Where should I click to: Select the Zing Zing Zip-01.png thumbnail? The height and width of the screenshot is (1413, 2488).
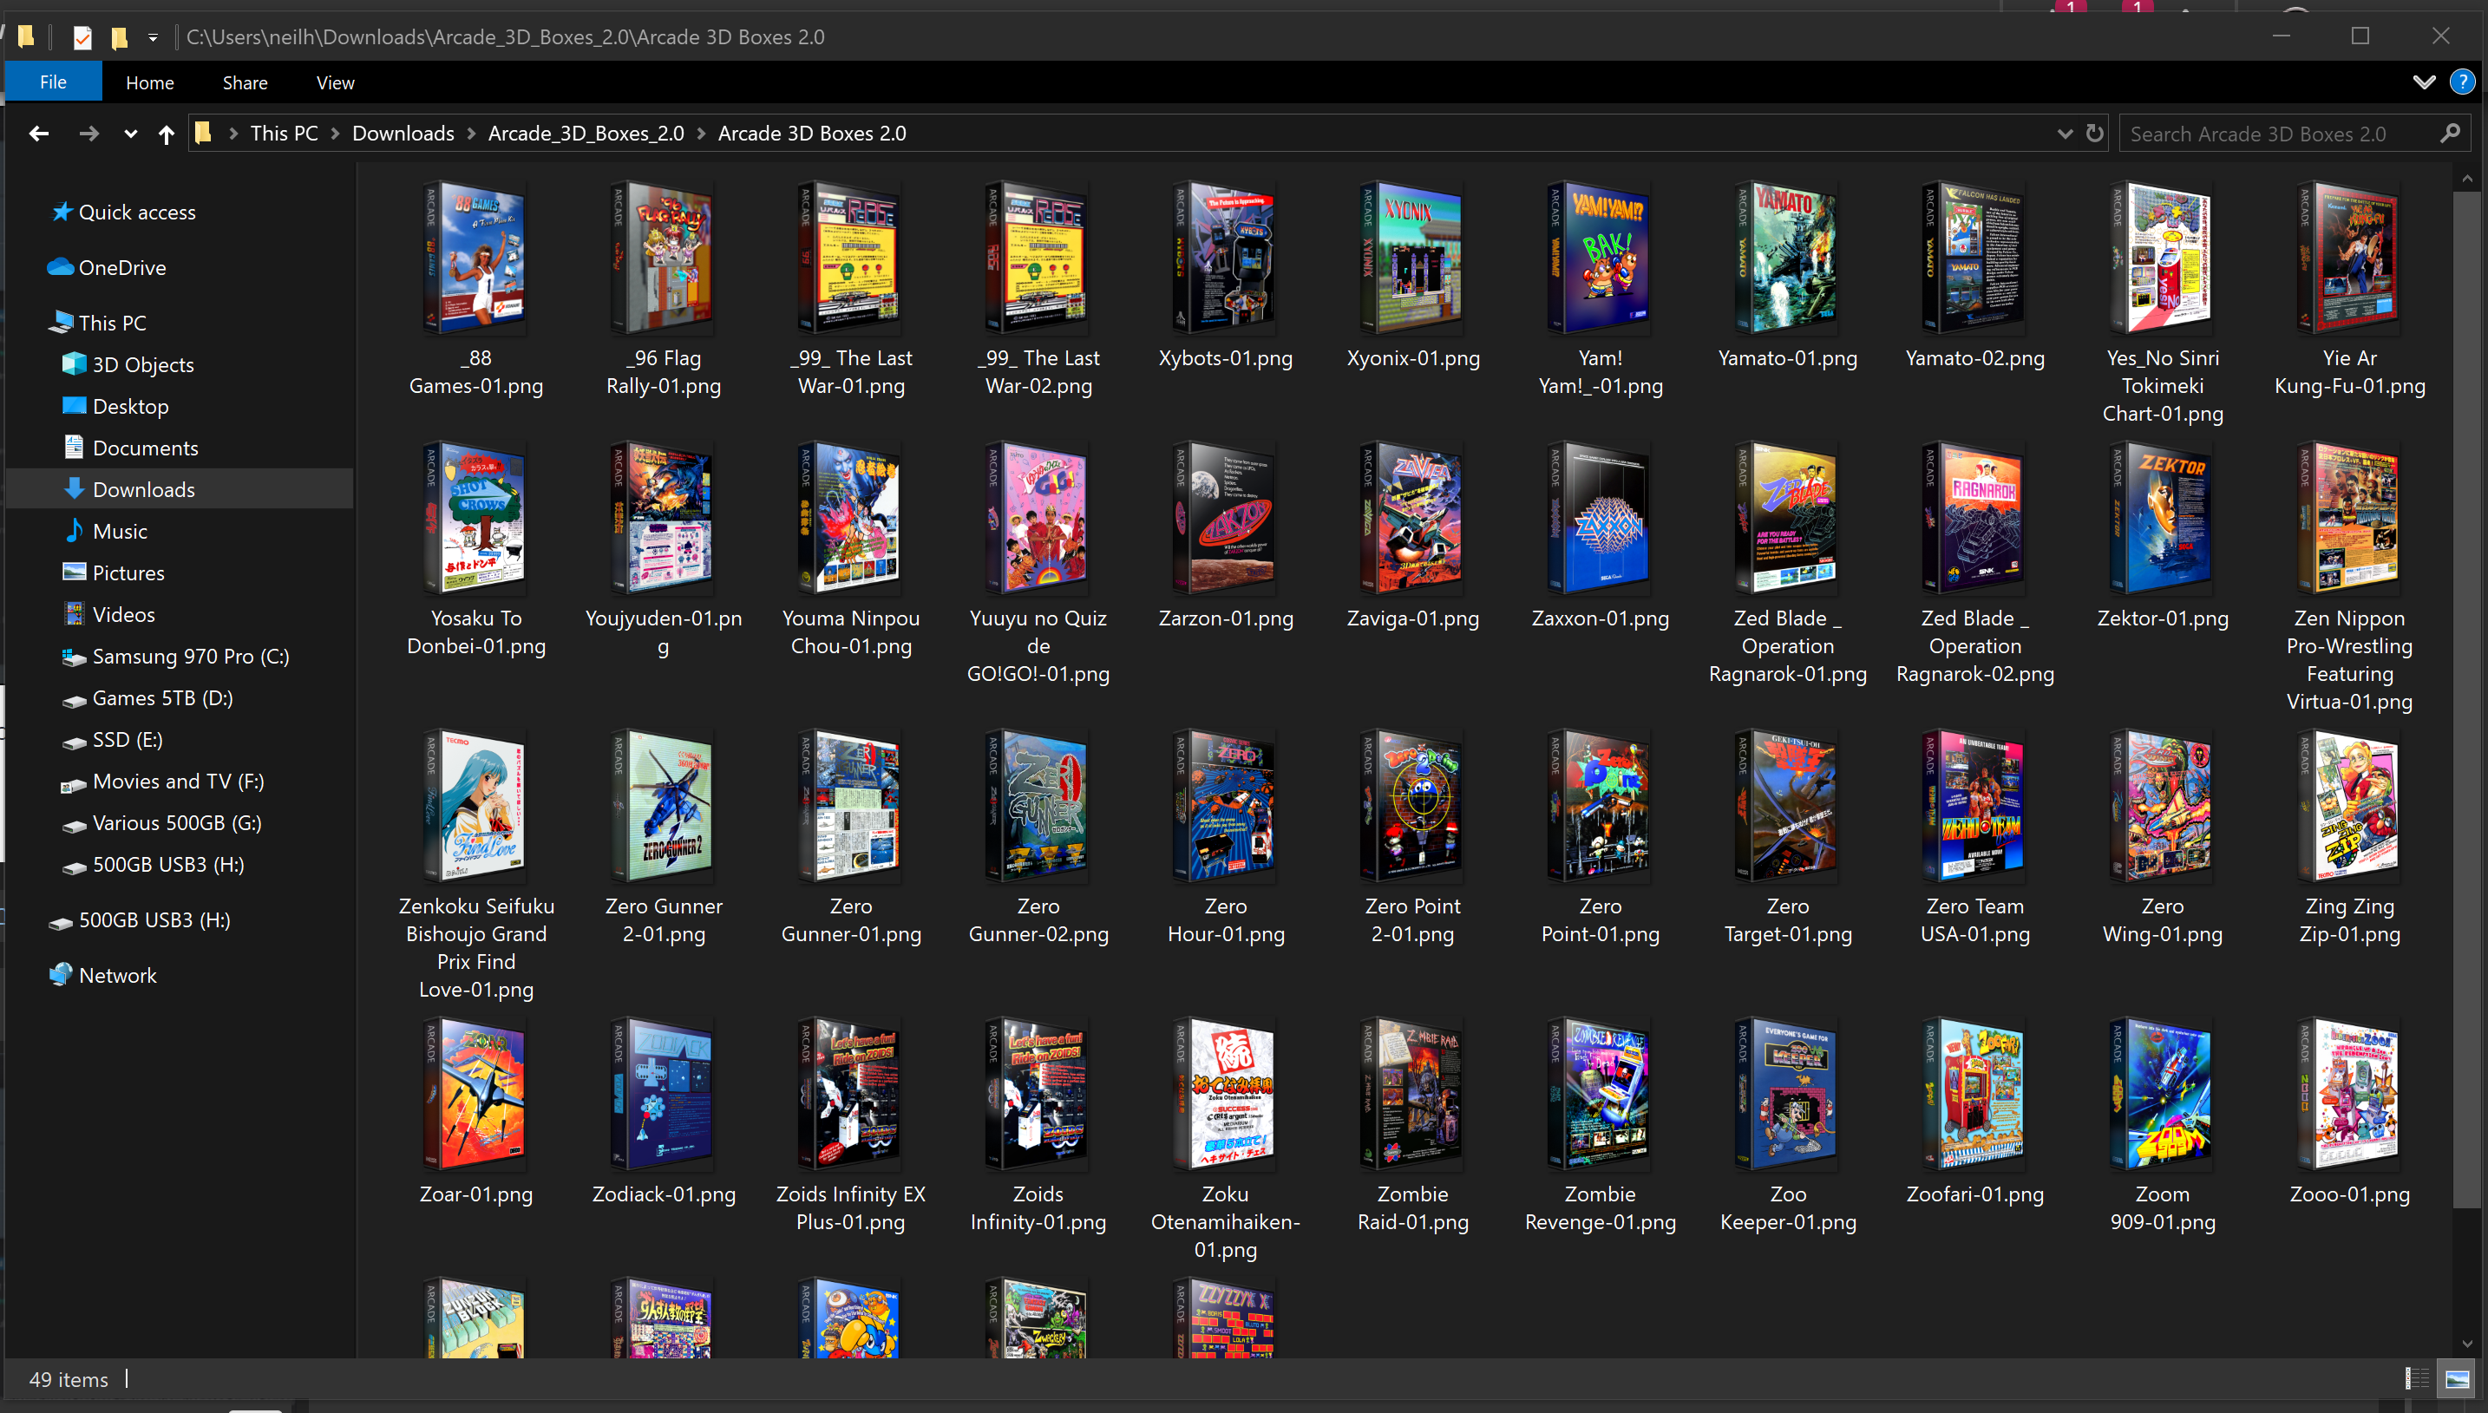point(2349,807)
